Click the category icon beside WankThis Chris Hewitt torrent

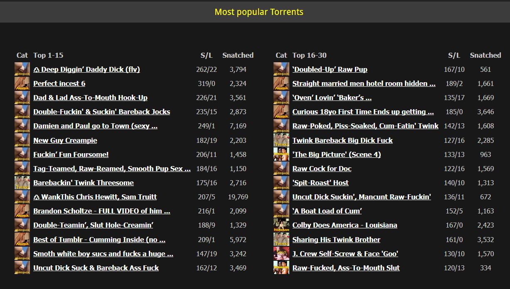click(22, 197)
